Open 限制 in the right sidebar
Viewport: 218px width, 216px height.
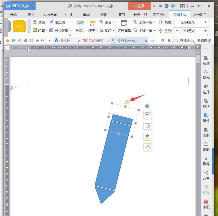click(x=206, y=132)
